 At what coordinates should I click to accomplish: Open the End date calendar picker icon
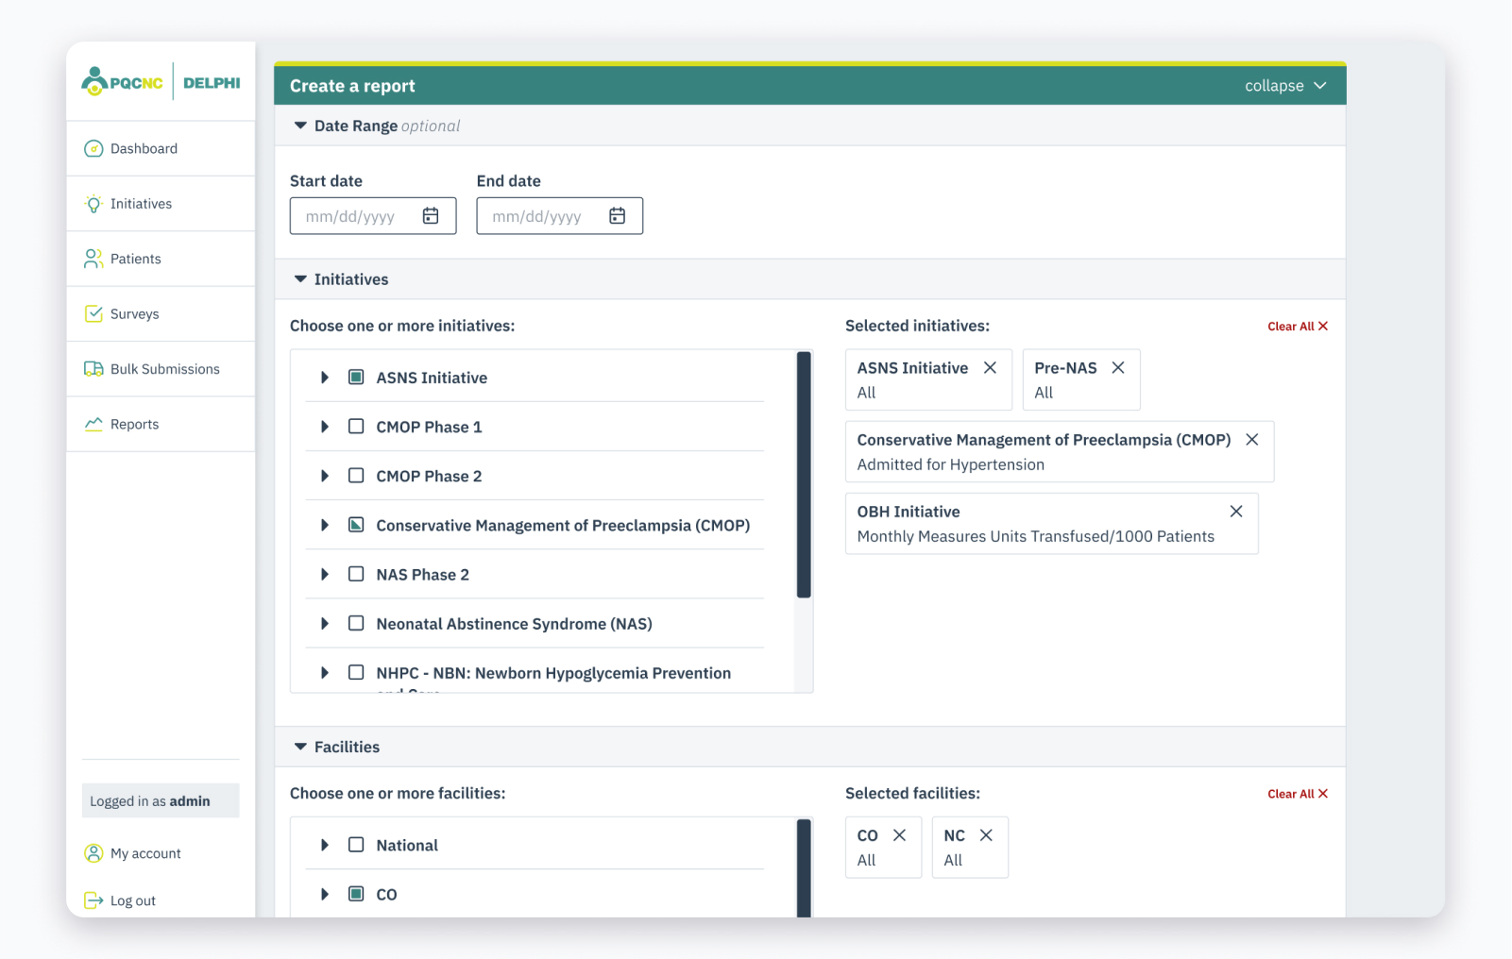click(617, 216)
